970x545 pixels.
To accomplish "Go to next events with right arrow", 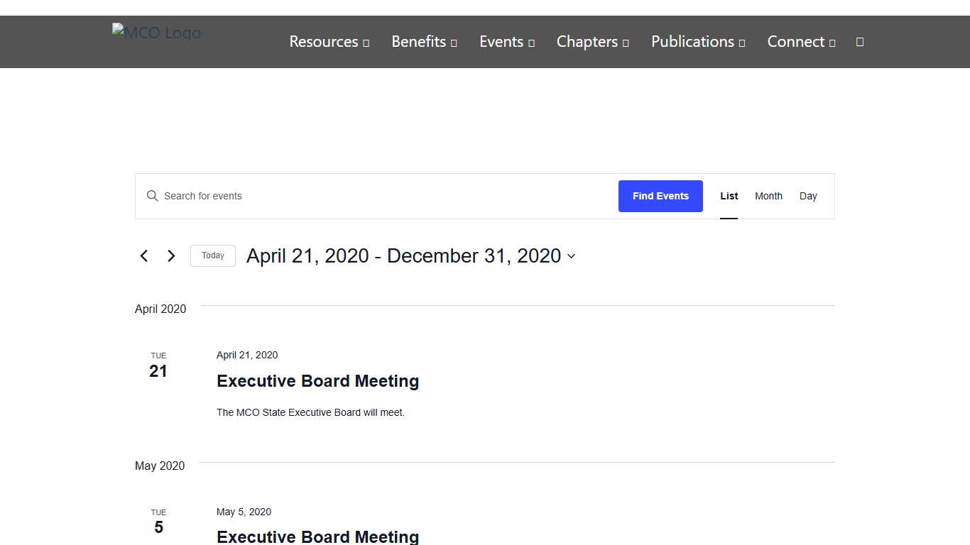I will [171, 256].
